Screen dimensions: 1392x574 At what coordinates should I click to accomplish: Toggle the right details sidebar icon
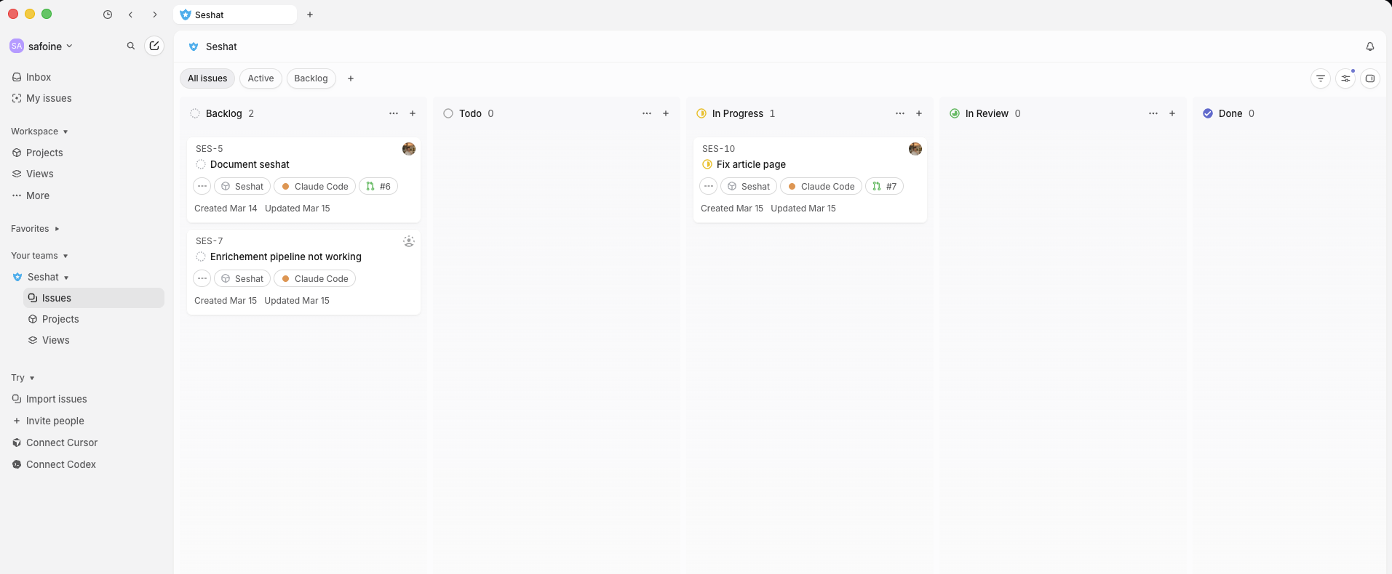(1369, 78)
